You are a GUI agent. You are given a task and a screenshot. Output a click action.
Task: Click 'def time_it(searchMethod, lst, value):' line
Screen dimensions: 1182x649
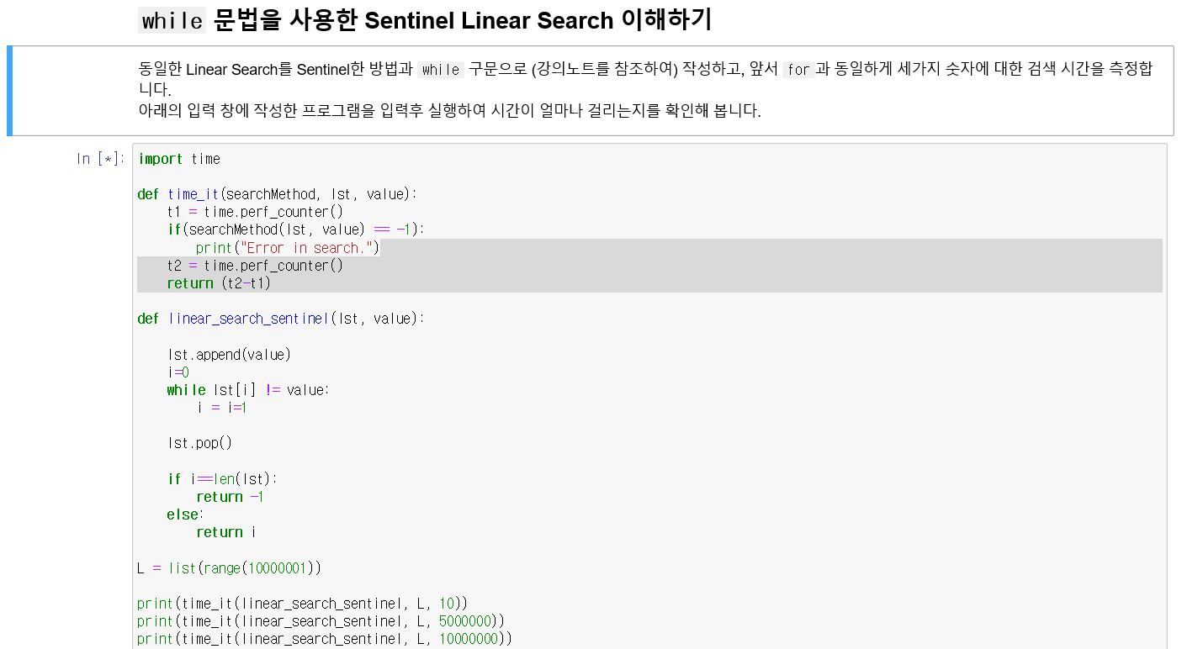(x=277, y=194)
